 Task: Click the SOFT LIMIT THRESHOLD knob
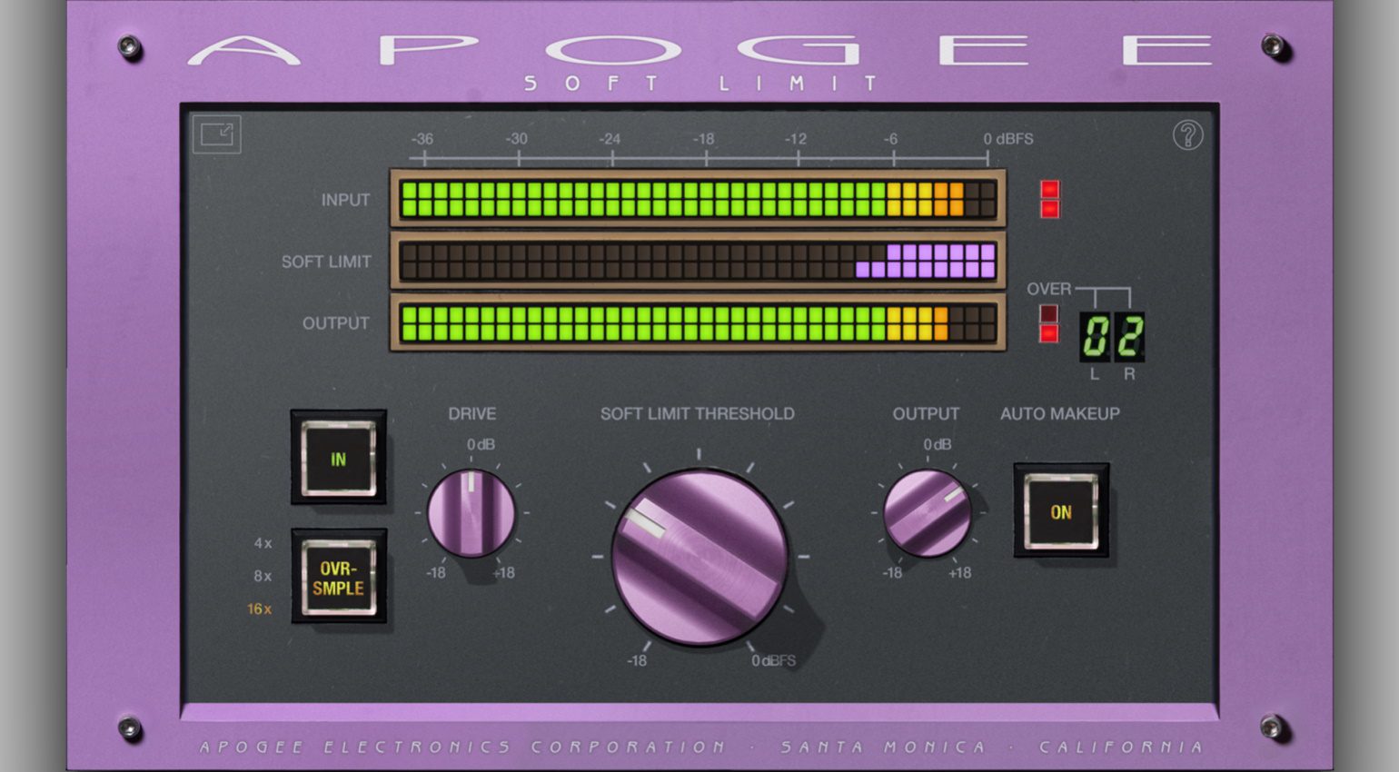[x=699, y=556]
